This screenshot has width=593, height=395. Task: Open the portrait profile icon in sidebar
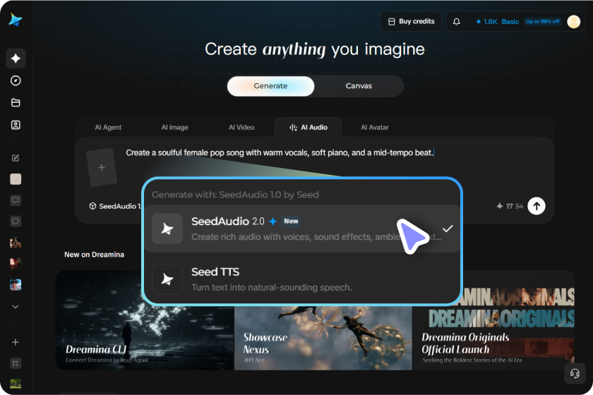pyautogui.click(x=16, y=125)
